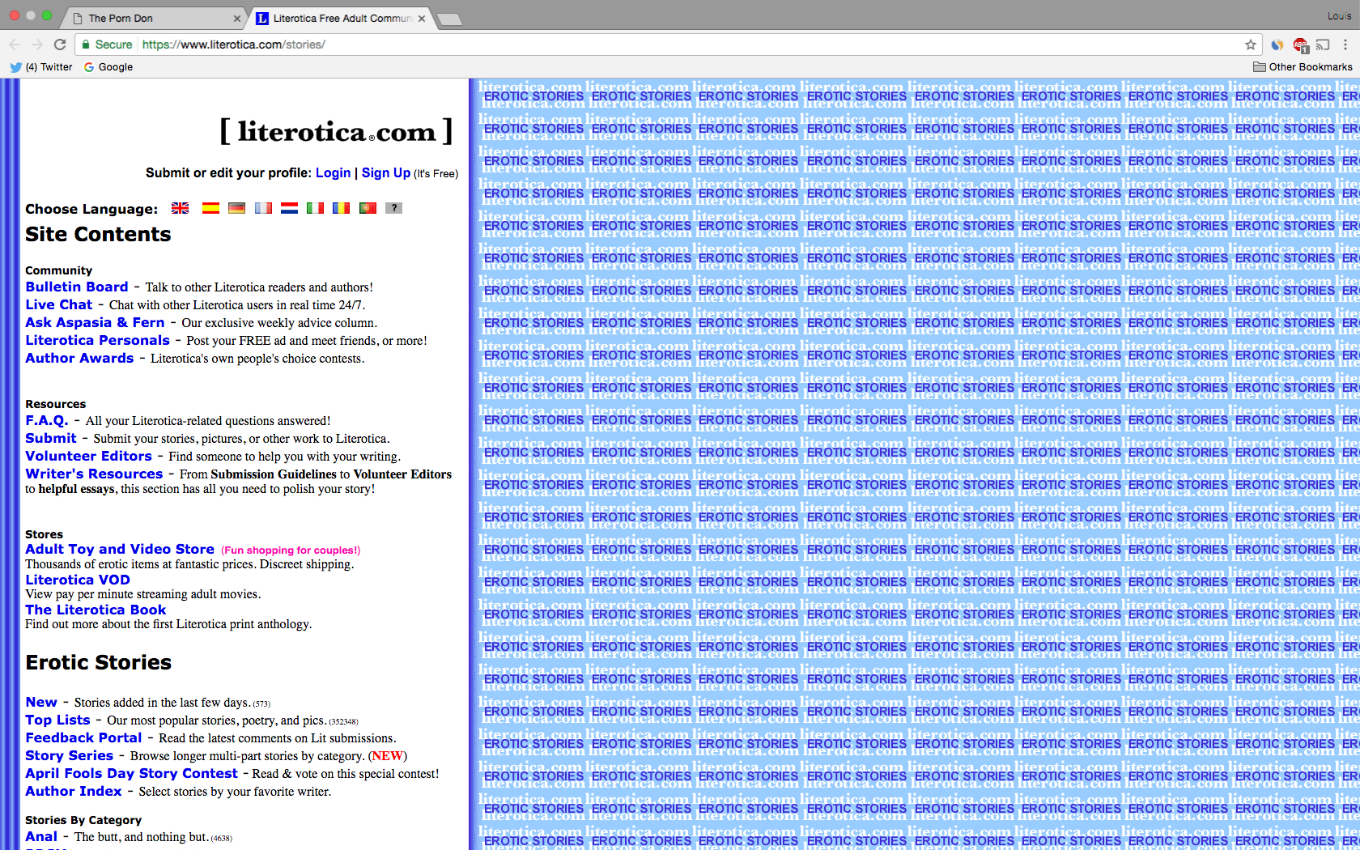This screenshot has width=1360, height=850.
Task: Click the blue and orange extension icon
Action: pyautogui.click(x=1277, y=45)
